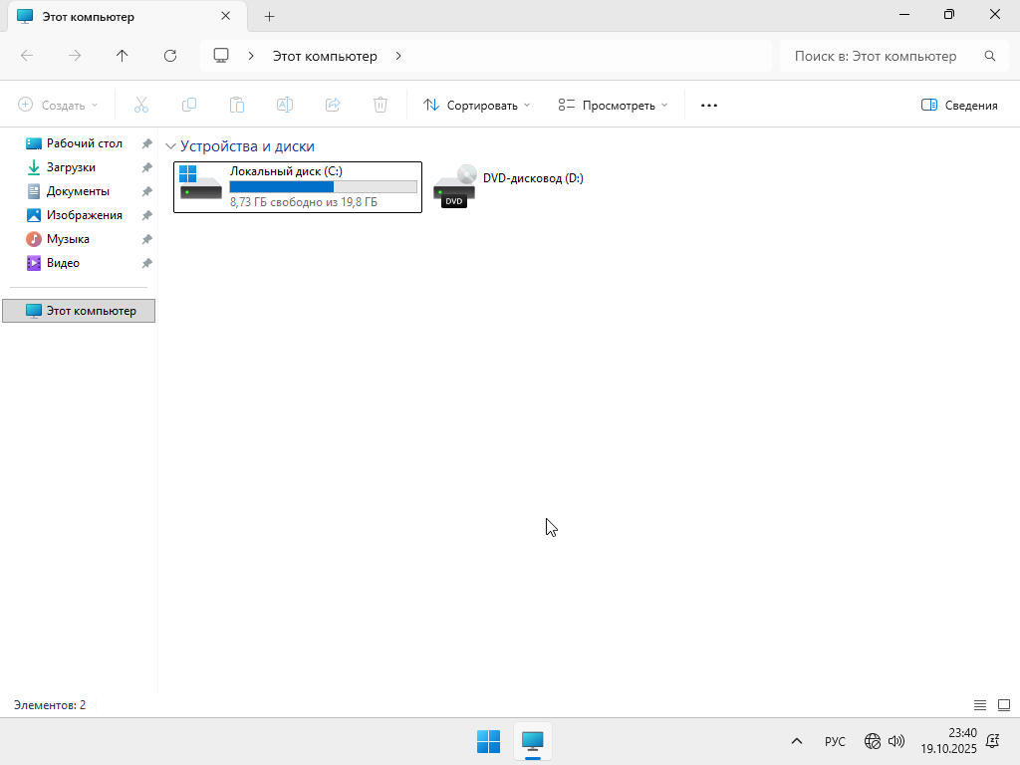The width and height of the screenshot is (1020, 765).
Task: Toggle the Details pane (Сведения)
Action: tap(959, 105)
